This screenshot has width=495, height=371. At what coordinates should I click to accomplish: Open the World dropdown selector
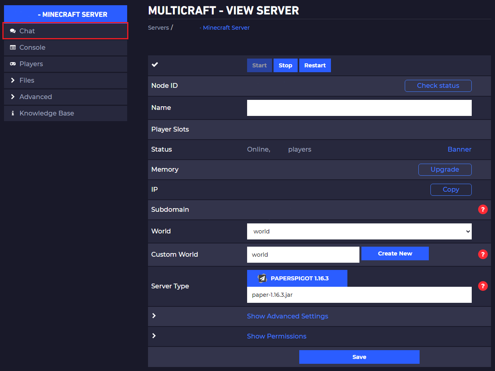pos(359,231)
